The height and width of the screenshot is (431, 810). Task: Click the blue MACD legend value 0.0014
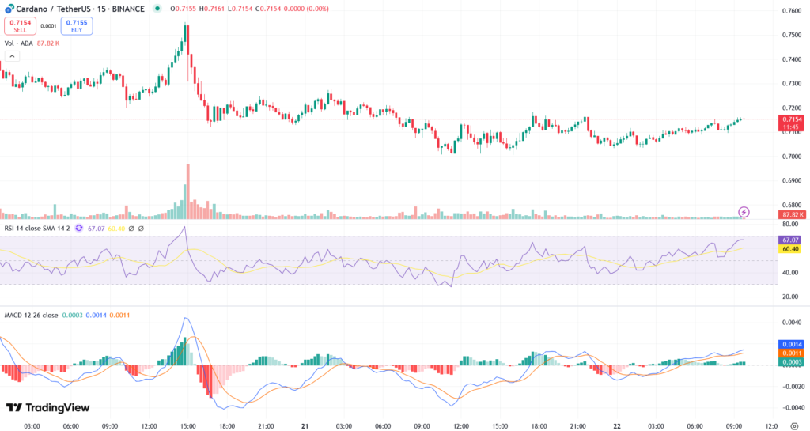click(96, 315)
